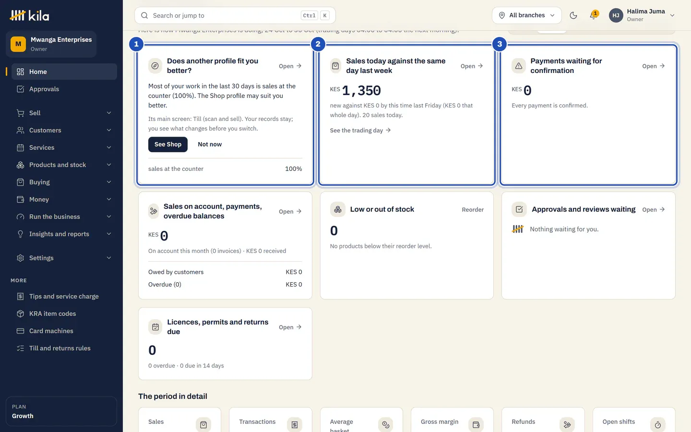
Task: Click the Mwanga Enterprises business switcher
Action: [51, 44]
